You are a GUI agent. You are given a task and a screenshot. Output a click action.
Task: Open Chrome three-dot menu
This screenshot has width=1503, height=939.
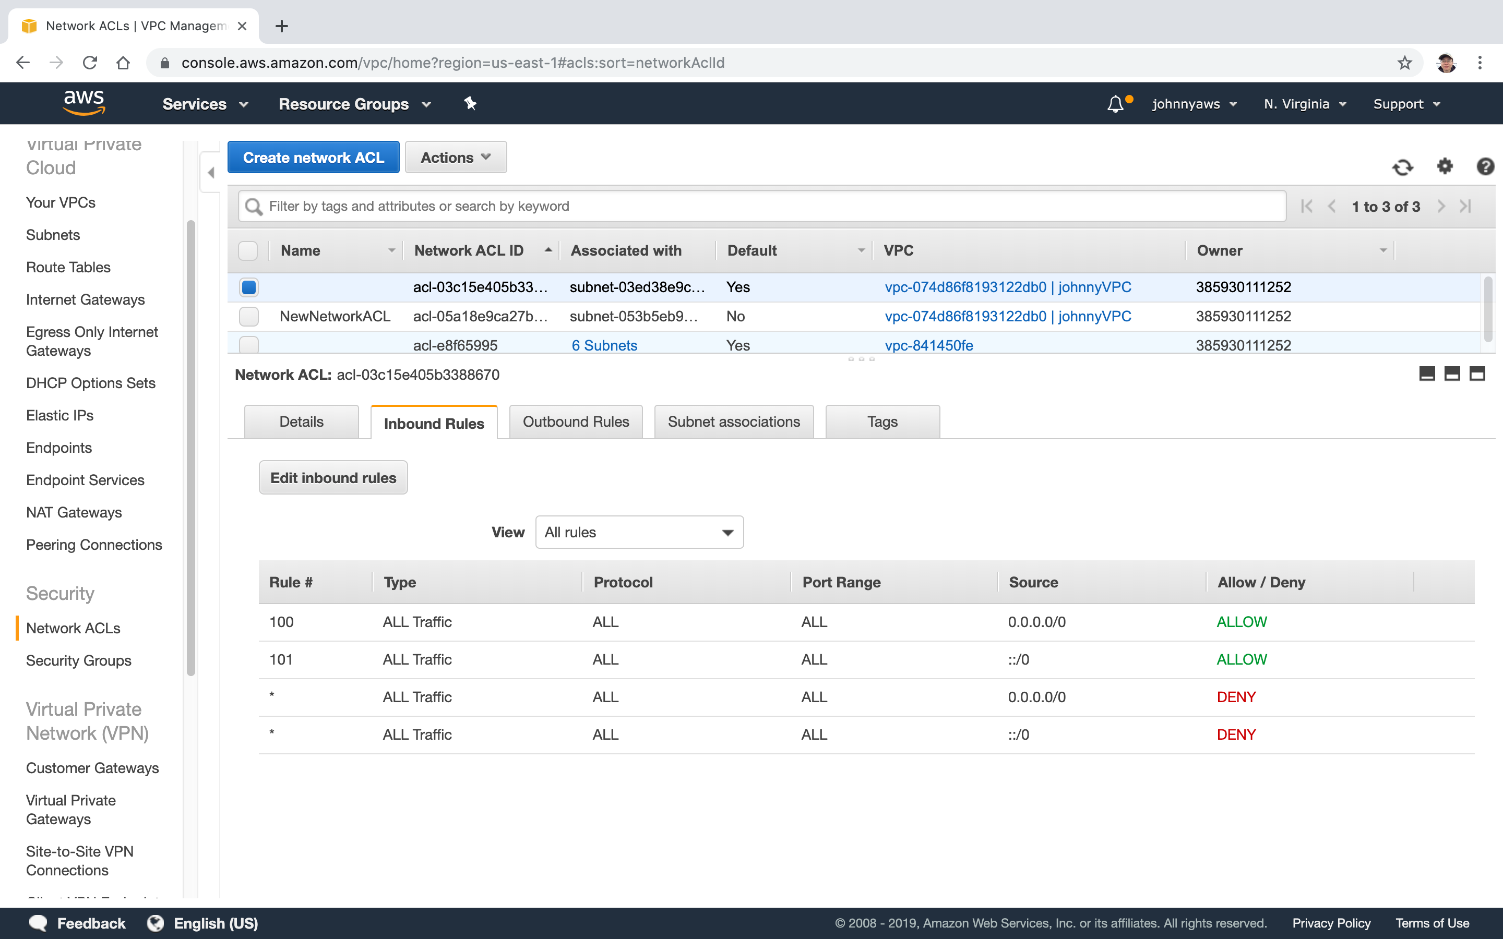1480,63
